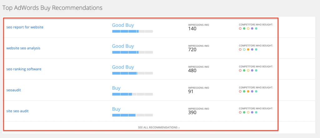Open the 'website seo analysis' keyword link

pyautogui.click(x=23, y=48)
